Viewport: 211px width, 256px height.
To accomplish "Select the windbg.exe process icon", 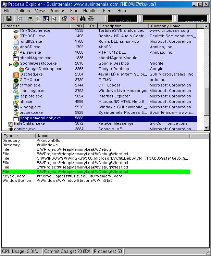I will tap(16, 108).
